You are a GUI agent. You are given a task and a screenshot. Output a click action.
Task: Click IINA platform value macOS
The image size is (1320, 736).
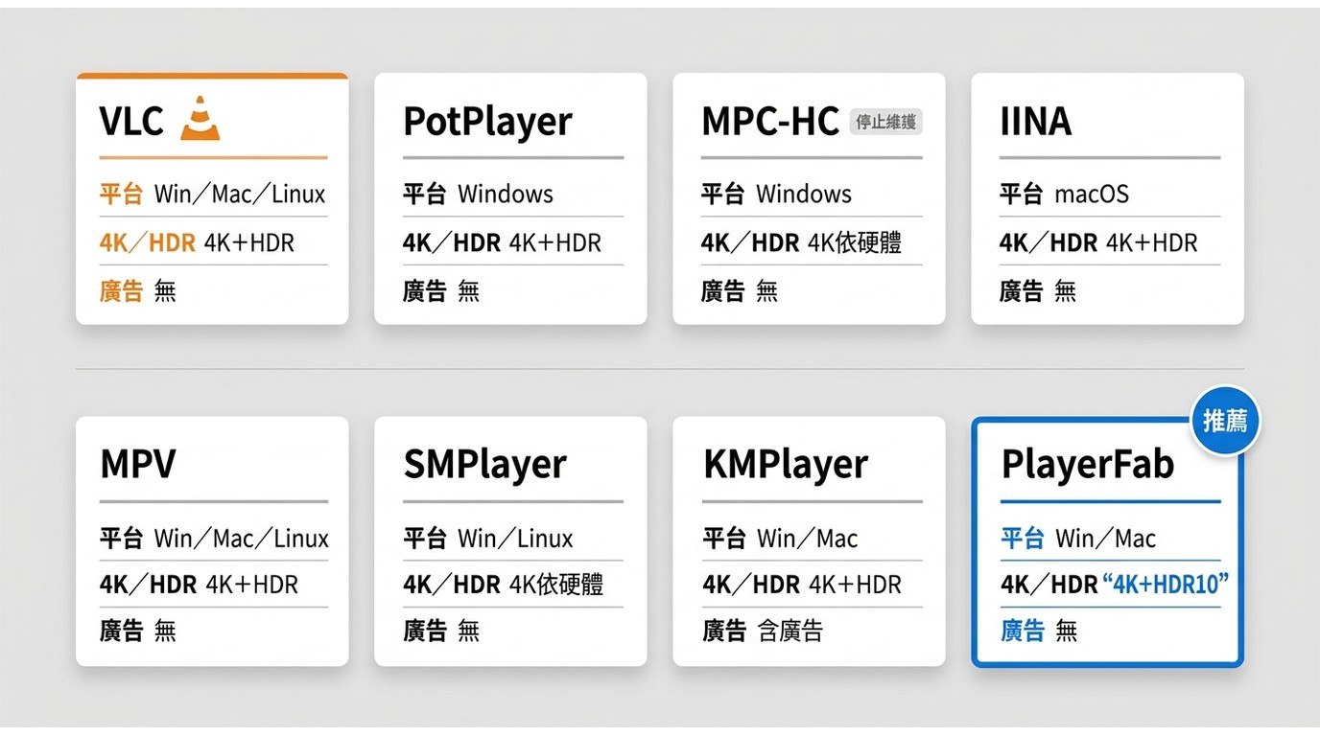(1092, 195)
